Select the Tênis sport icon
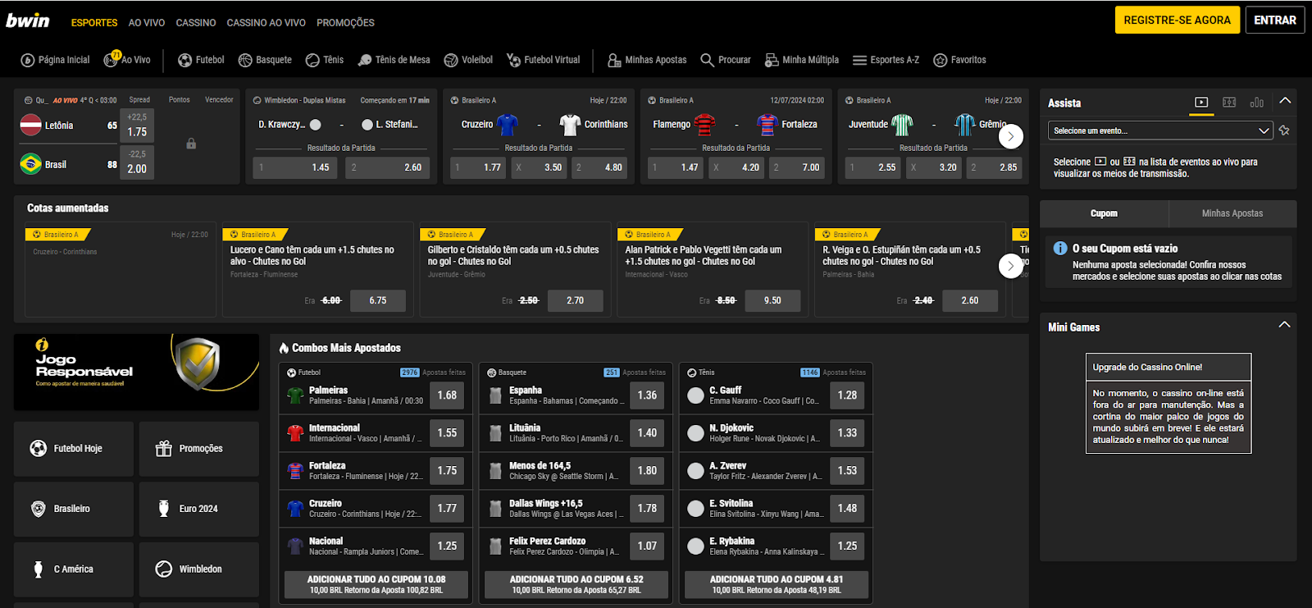This screenshot has height=608, width=1312. pyautogui.click(x=325, y=60)
